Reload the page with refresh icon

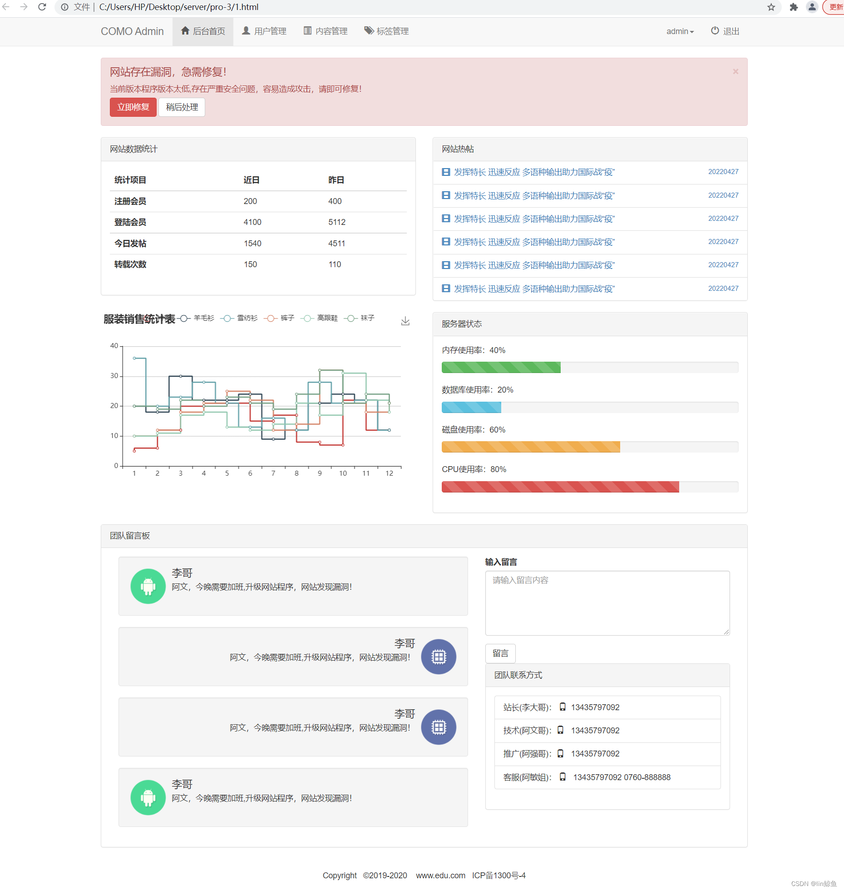point(42,7)
